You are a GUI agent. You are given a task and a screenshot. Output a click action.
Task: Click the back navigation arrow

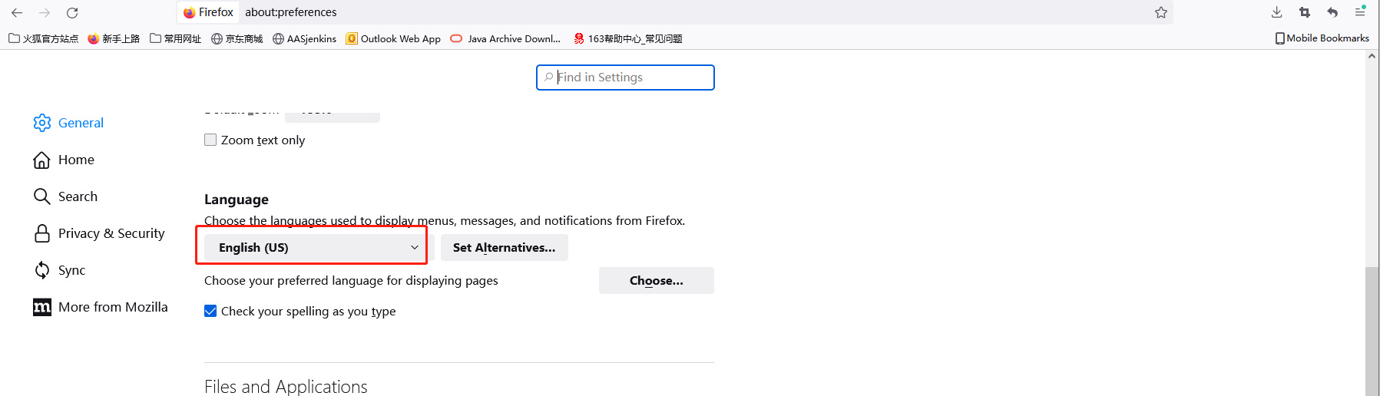pyautogui.click(x=17, y=13)
